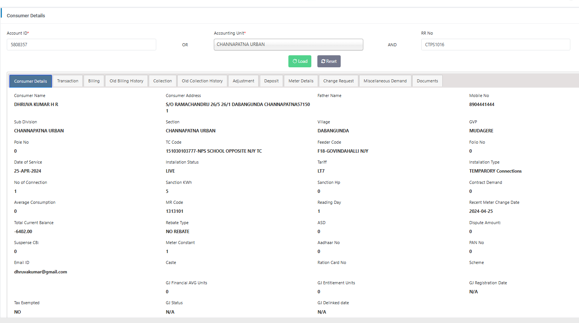Select the Old Billing History tab
This screenshot has height=323, width=579.
(126, 81)
